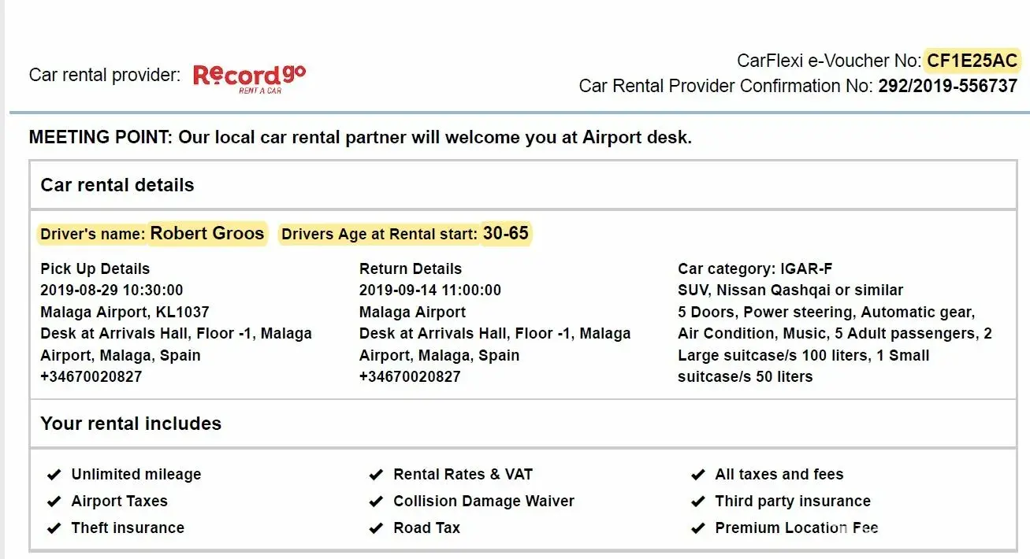This screenshot has width=1030, height=559.
Task: Click the checkmark beside Unlimited mileage
Action: [54, 474]
